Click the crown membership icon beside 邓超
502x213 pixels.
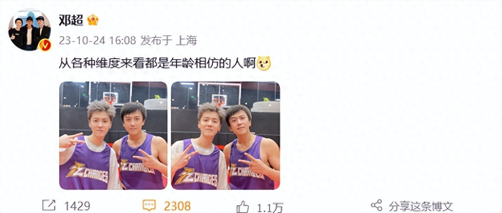pos(92,20)
